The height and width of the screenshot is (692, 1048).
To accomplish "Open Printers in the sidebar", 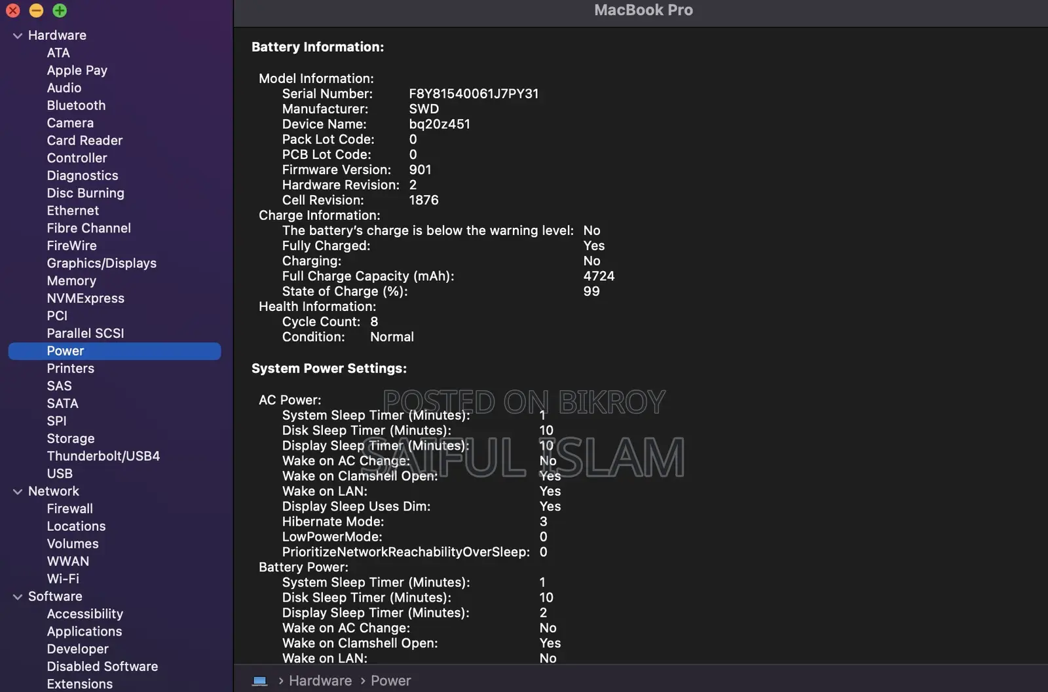I will pos(70,369).
